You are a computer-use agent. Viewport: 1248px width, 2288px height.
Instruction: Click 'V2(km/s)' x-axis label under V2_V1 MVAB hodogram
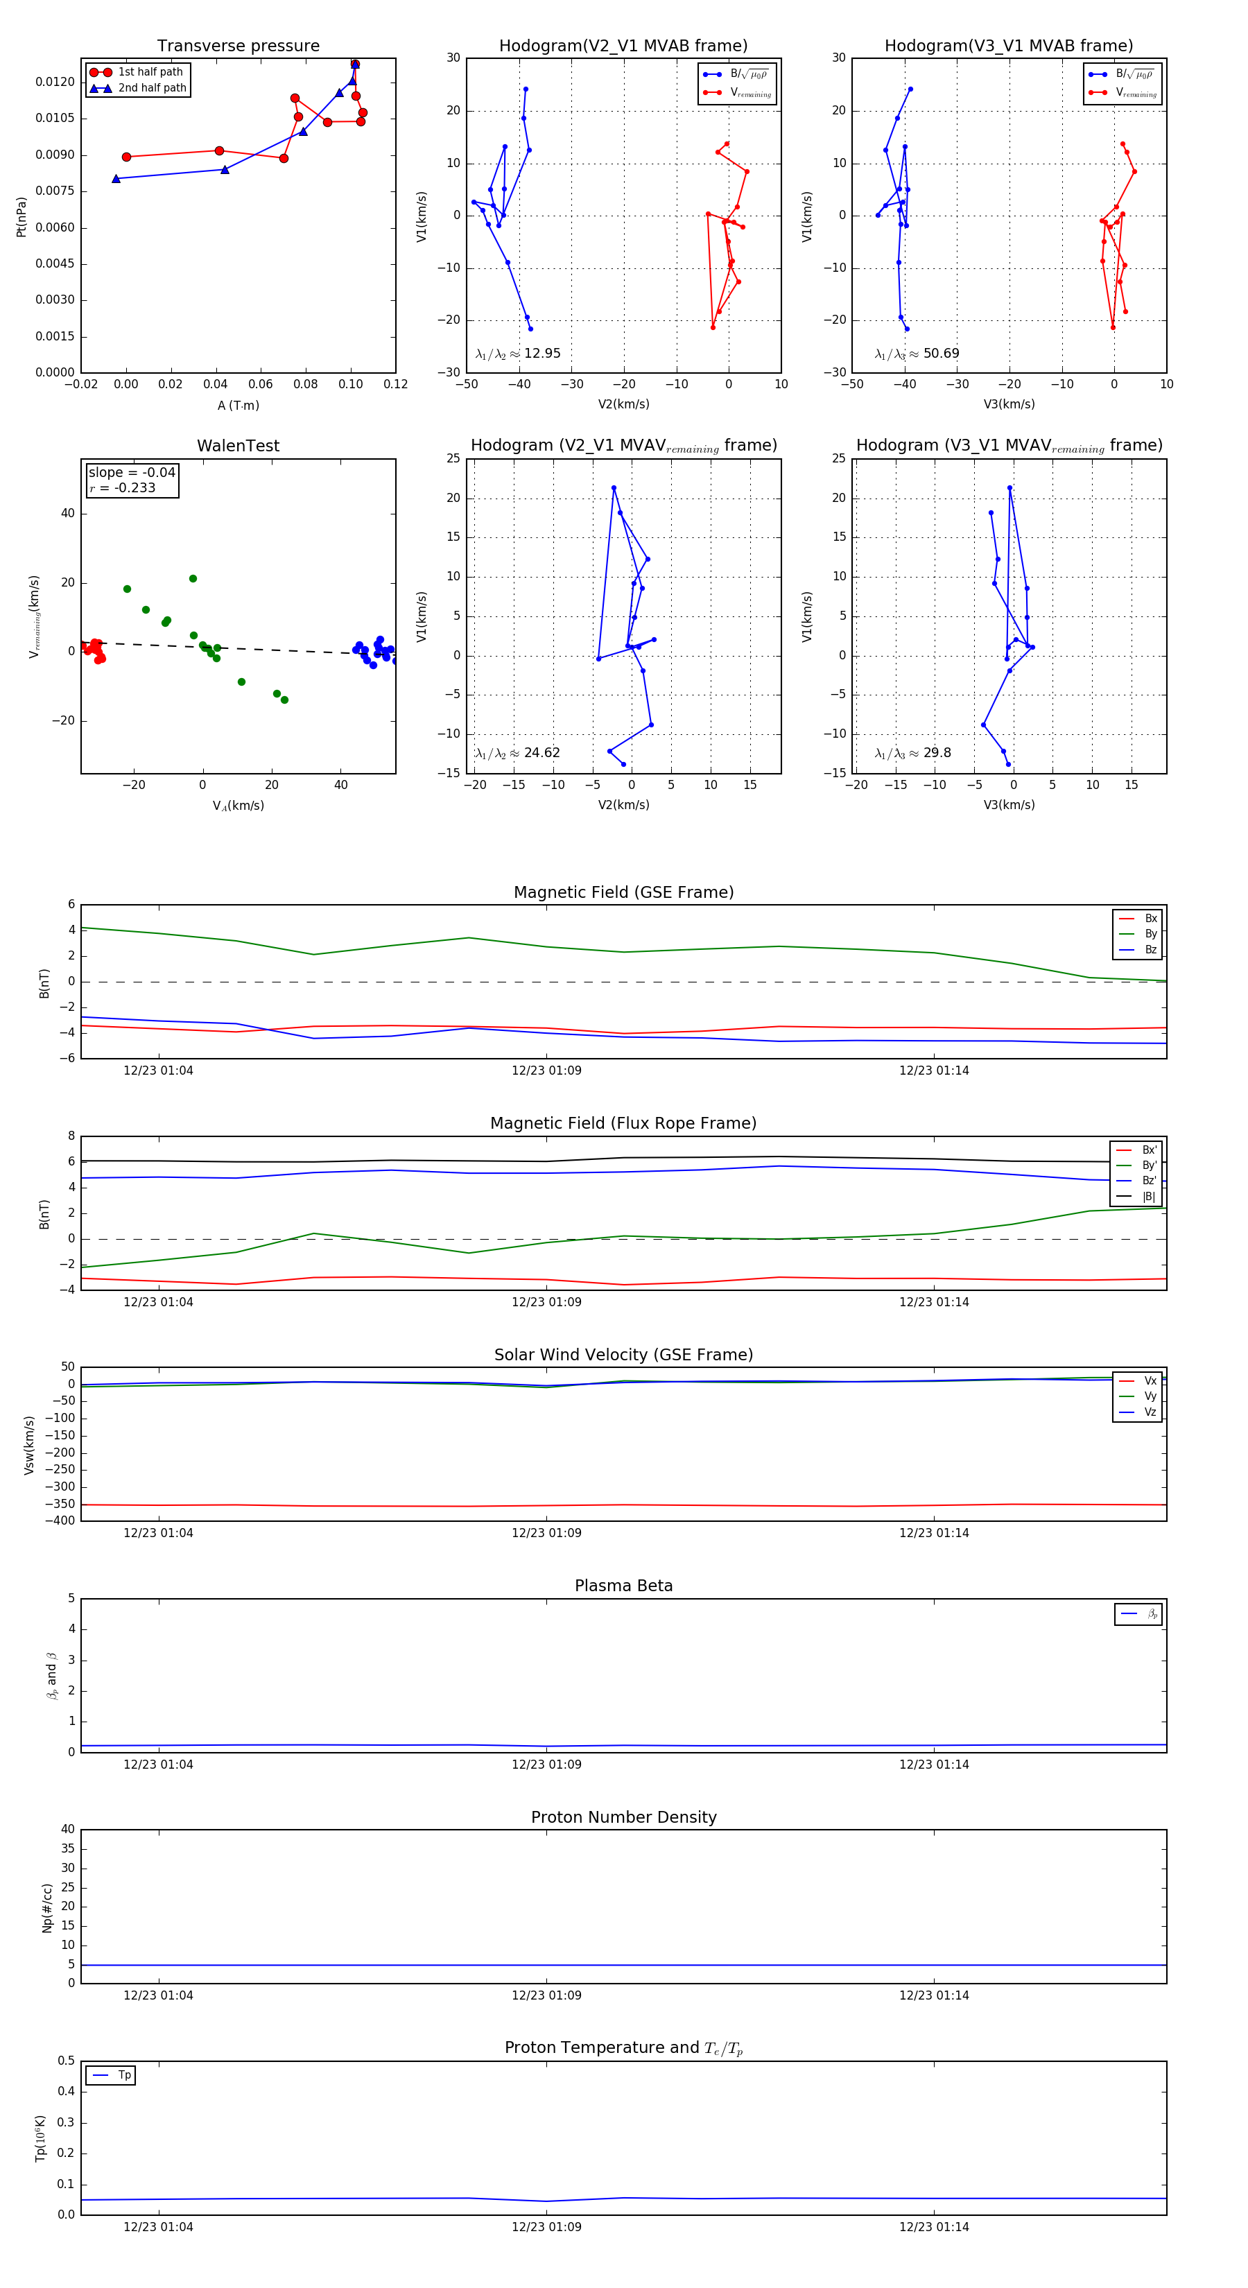(623, 404)
